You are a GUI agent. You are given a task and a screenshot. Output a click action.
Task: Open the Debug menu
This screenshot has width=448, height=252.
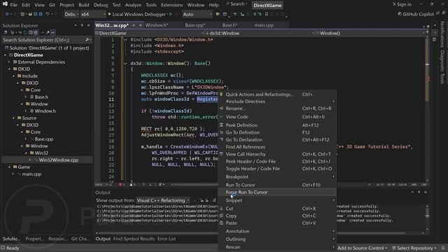tap(101, 5)
